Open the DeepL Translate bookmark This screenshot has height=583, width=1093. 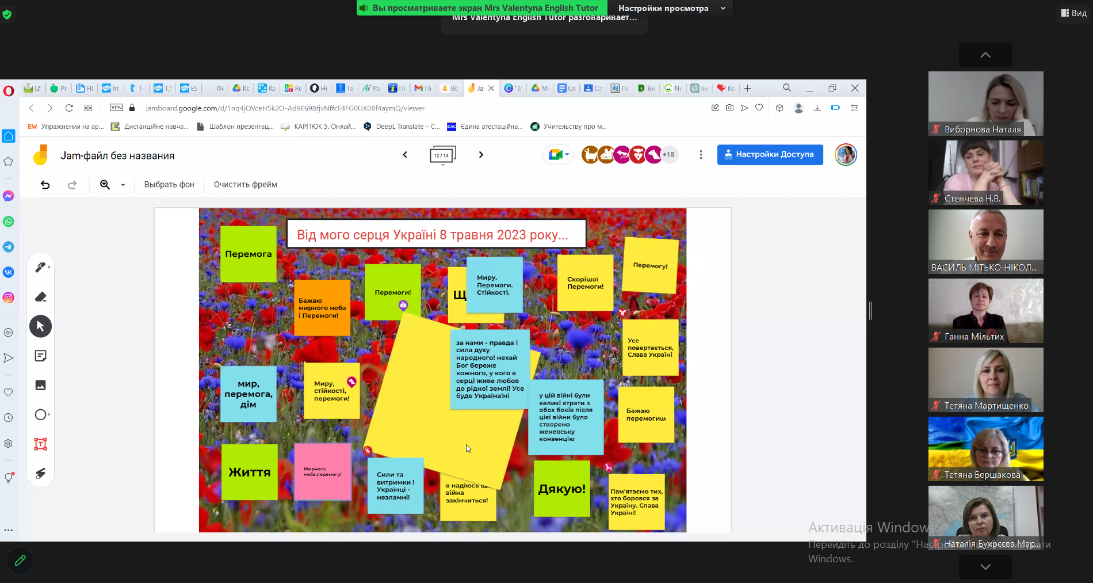[x=402, y=127]
